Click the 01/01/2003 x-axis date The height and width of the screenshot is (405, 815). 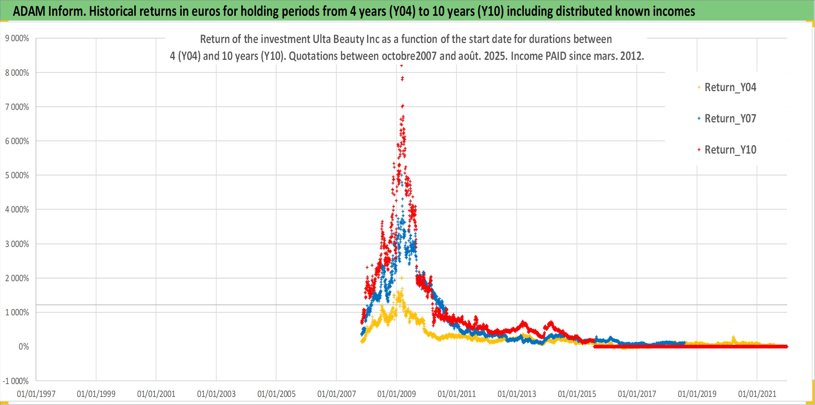(x=216, y=394)
